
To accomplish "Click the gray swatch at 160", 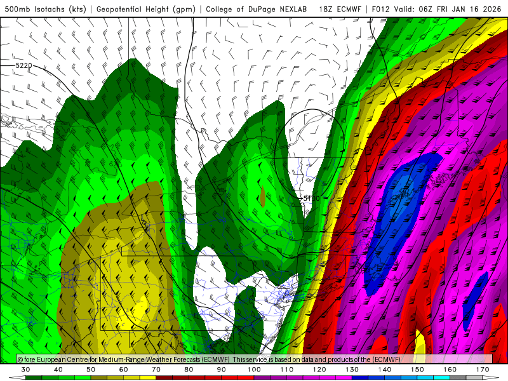I will (x=458, y=378).
